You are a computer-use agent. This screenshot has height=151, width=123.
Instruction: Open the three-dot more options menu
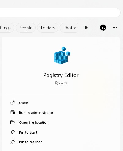click(x=115, y=28)
